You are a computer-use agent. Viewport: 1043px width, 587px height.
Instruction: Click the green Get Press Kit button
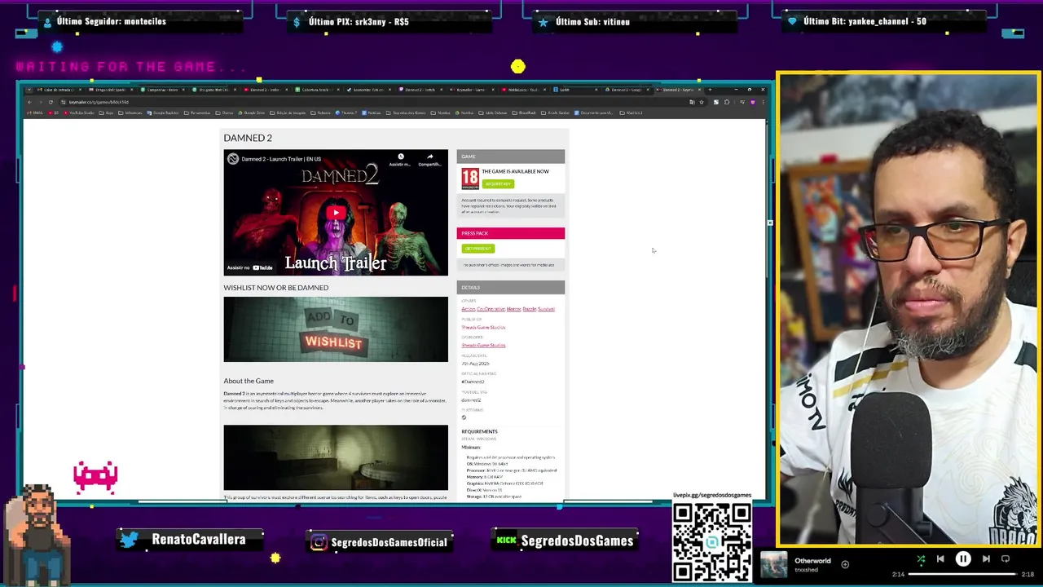pos(477,249)
